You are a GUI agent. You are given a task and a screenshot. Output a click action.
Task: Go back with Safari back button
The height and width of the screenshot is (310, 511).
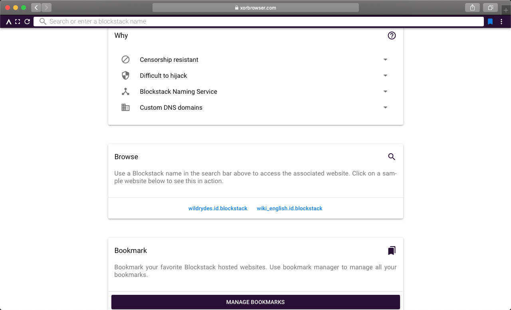coord(36,8)
